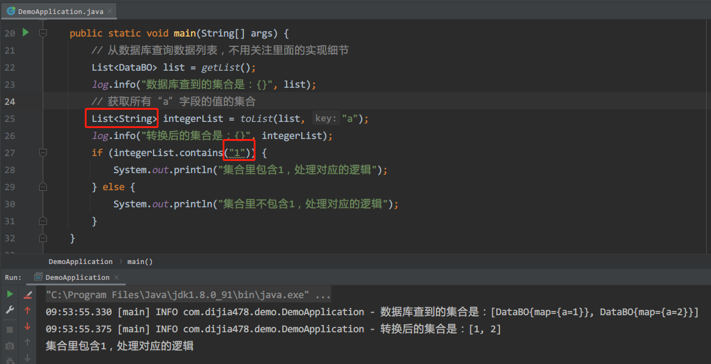
Task: Click the 09:53:55.330 console log line
Action: [373, 312]
